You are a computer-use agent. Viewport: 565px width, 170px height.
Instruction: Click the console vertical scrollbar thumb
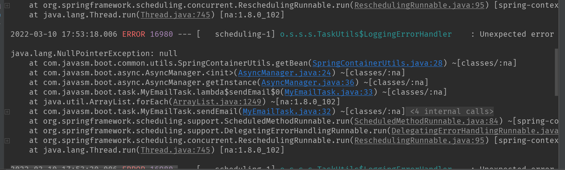pyautogui.click(x=557, y=71)
